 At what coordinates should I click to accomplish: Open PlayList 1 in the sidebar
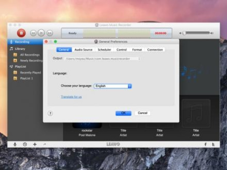pyautogui.click(x=26, y=78)
